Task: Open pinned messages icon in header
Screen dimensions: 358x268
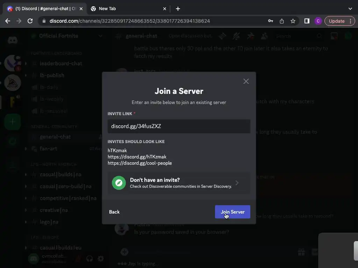Action: coord(250,36)
